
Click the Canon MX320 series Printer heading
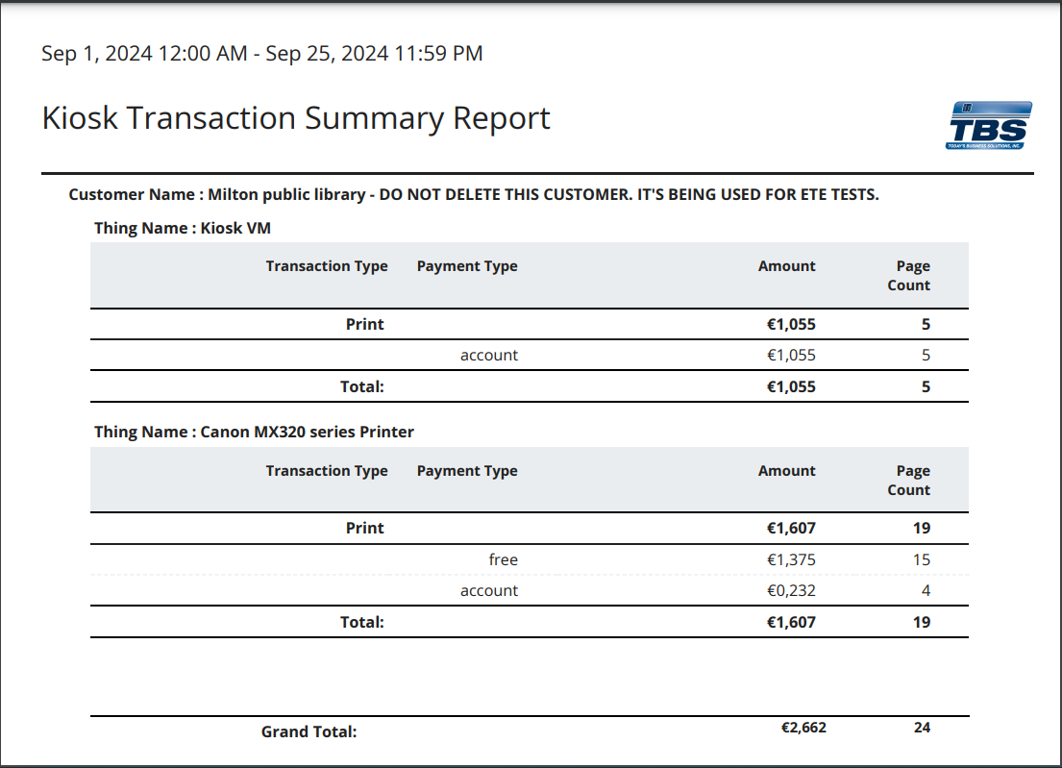click(x=254, y=432)
